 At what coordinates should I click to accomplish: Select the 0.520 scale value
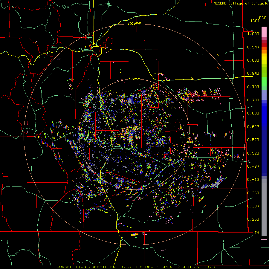tap(253, 153)
